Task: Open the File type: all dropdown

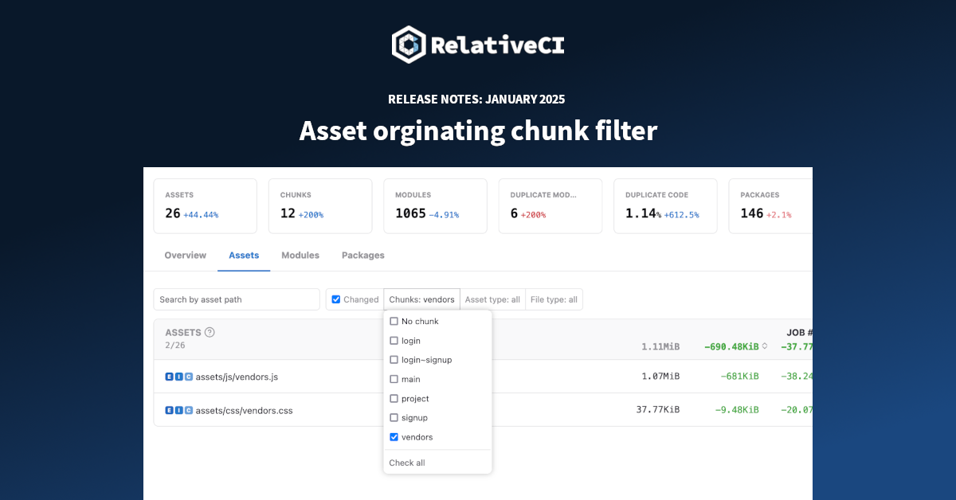Action: click(x=554, y=299)
